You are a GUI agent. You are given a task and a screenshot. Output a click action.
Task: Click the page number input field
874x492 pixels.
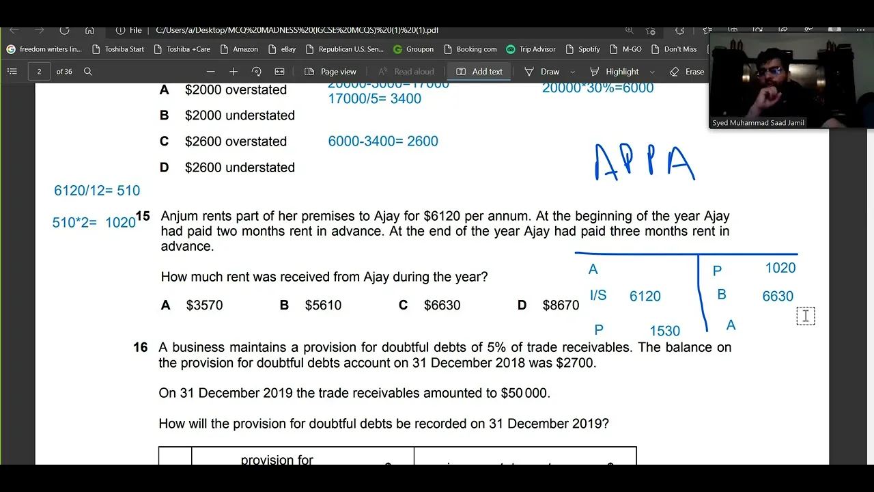39,71
